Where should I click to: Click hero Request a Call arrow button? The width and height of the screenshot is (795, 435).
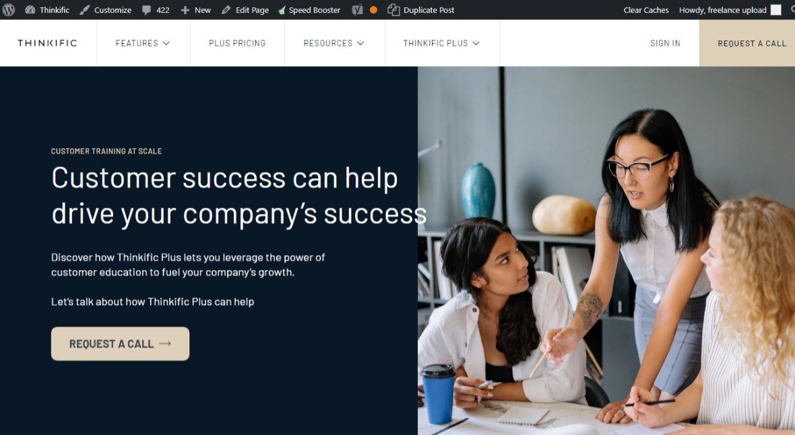[120, 343]
